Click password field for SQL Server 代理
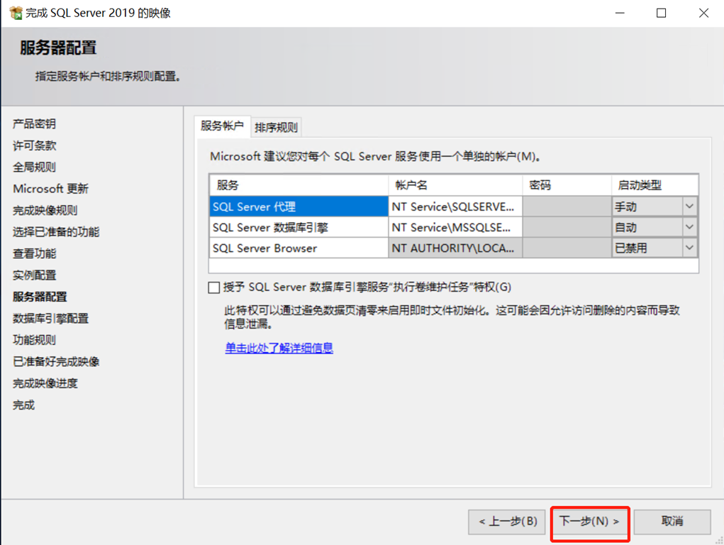The image size is (724, 545). pyautogui.click(x=567, y=207)
